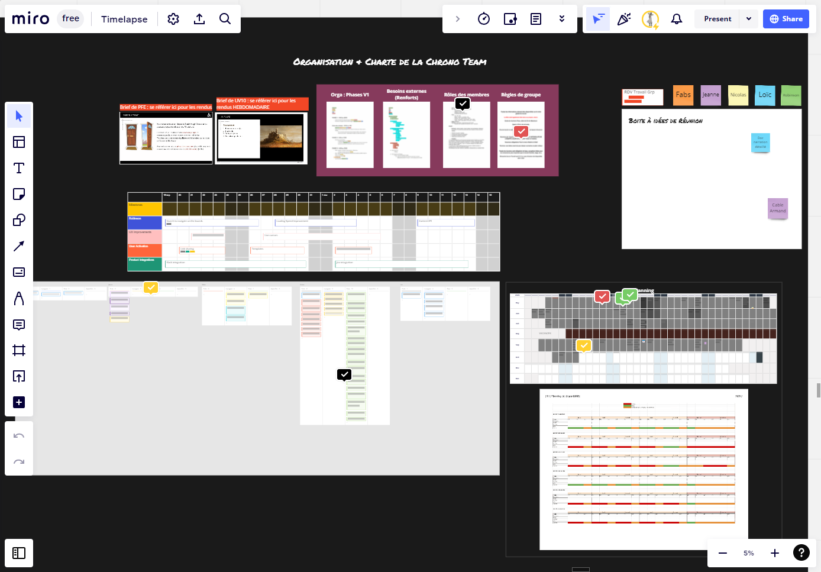This screenshot has height=572, width=821.
Task: Select the Connection line arrow tool
Action: pyautogui.click(x=19, y=246)
